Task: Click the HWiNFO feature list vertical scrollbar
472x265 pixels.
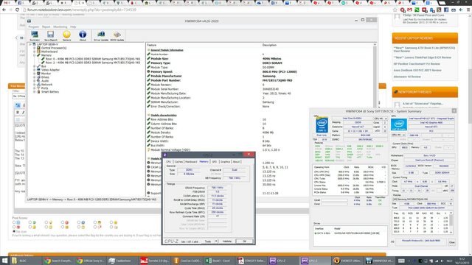Action: [x=375, y=120]
